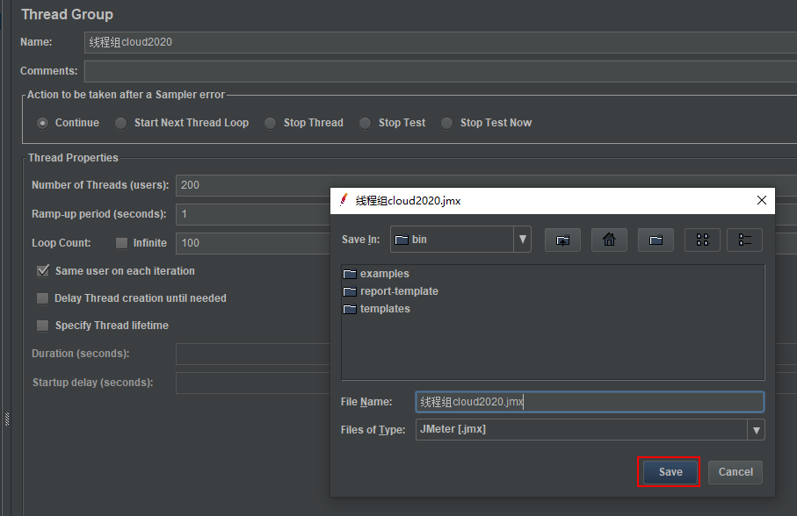
Task: Select the Stop Test option
Action: [365, 123]
